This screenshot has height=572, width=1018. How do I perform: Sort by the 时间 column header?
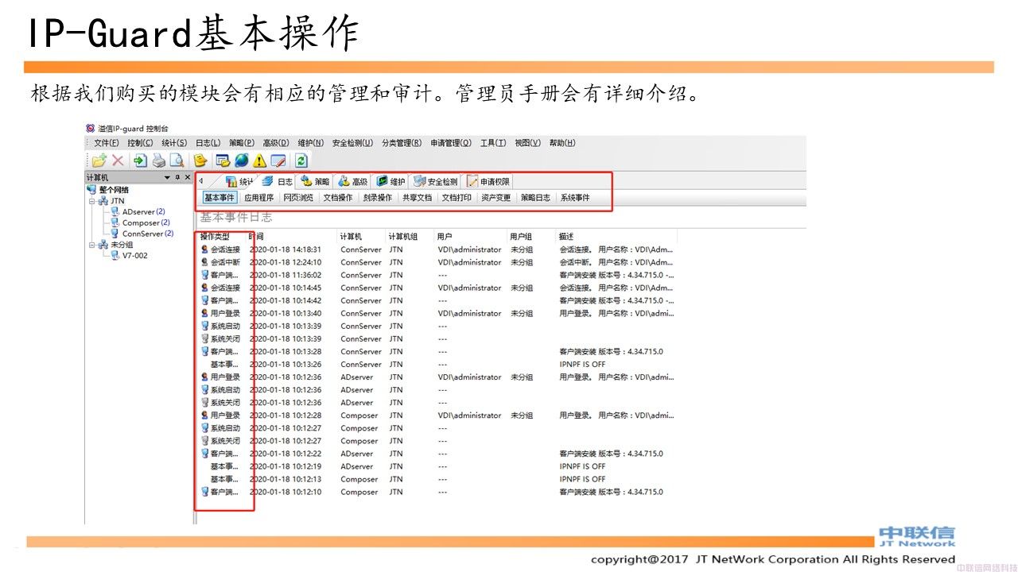tap(292, 237)
